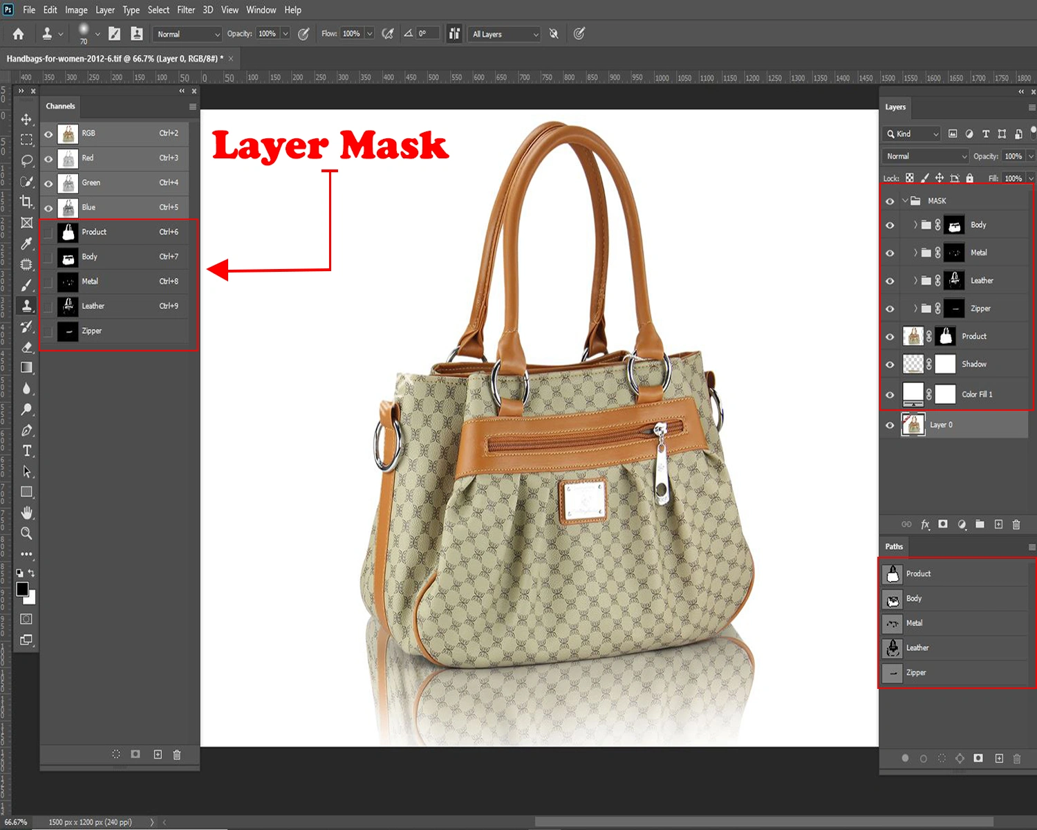
Task: Select the Eyedropper tool
Action: point(26,243)
